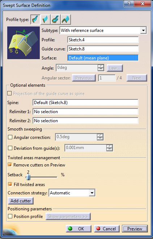Click the Setback slider handle
The height and width of the screenshot is (239, 153).
coord(29,177)
